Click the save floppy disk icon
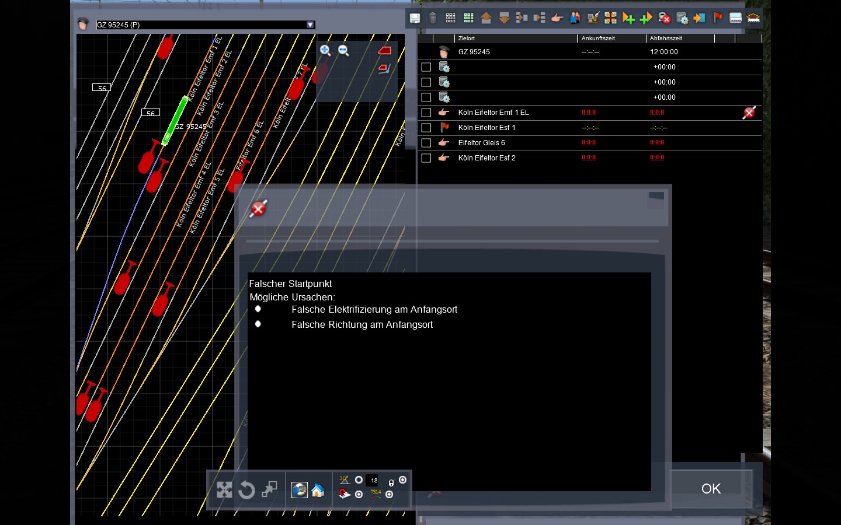The image size is (841, 525). point(415,18)
